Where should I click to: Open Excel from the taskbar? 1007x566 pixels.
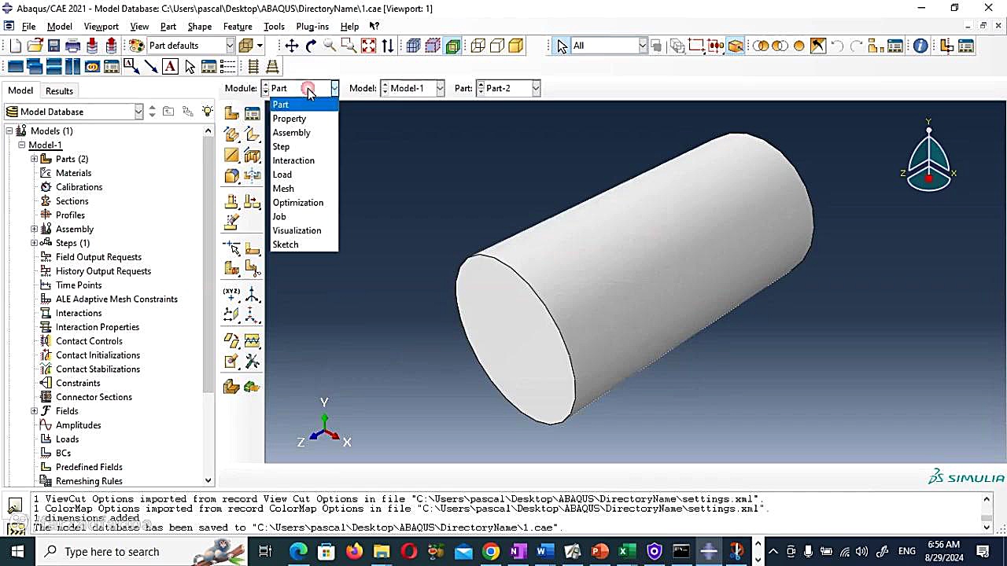click(x=626, y=552)
